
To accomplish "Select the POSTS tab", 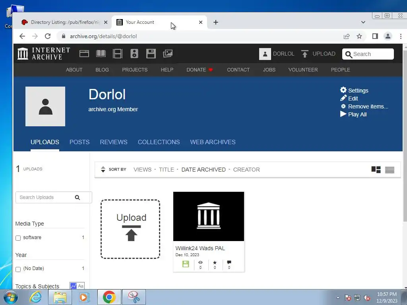I will coord(79,142).
